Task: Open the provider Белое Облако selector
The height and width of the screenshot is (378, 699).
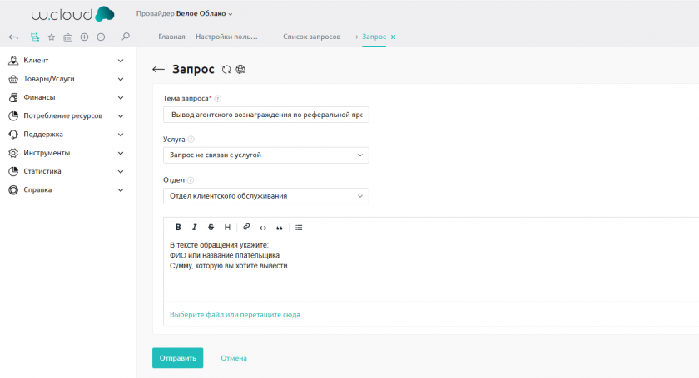Action: pyautogui.click(x=184, y=13)
